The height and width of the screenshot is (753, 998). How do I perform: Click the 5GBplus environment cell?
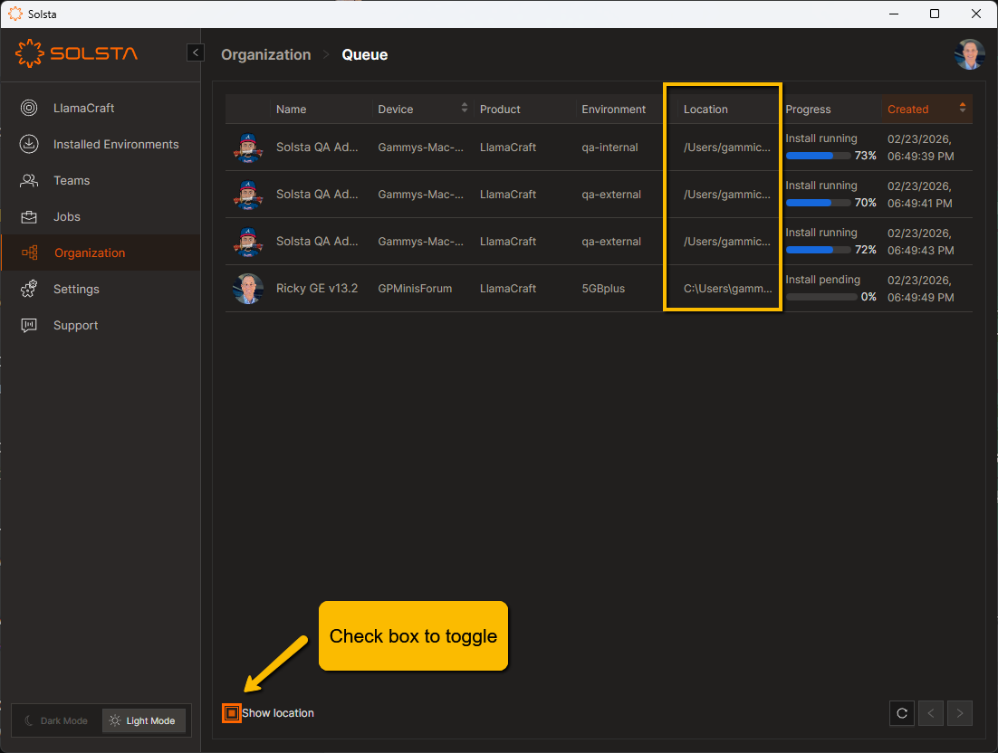click(x=603, y=289)
